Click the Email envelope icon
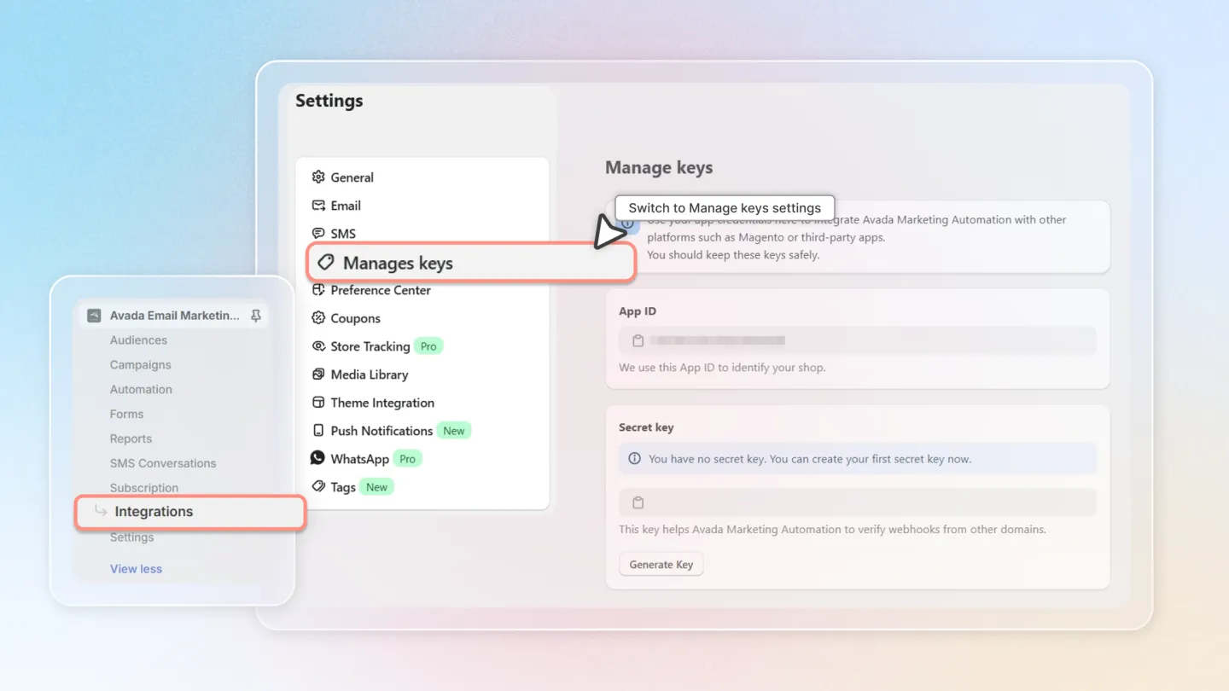The width and height of the screenshot is (1229, 691). [318, 206]
